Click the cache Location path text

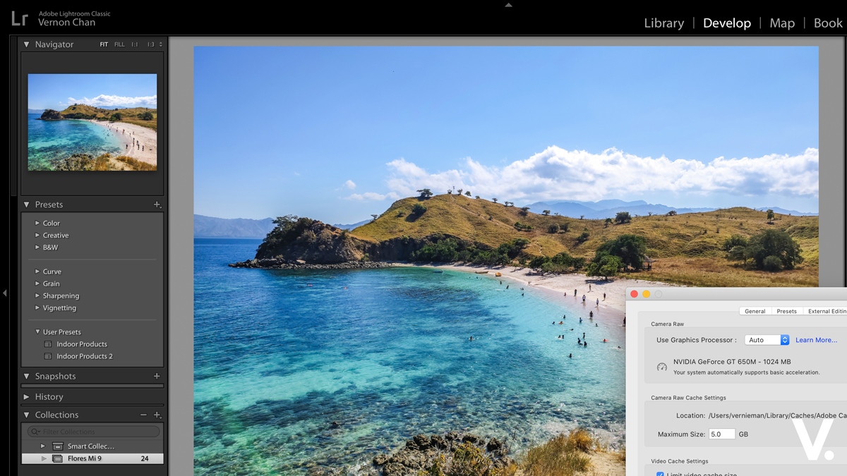tap(777, 415)
